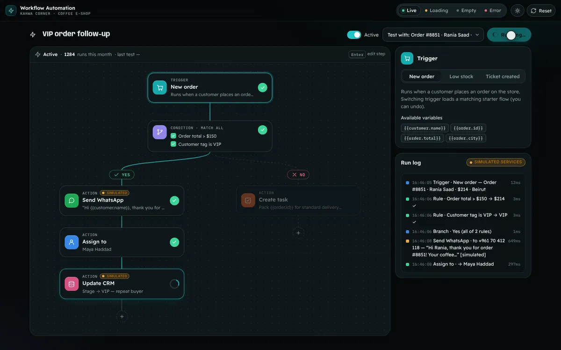
Task: Click the WhatsApp chat icon on Send WhatsApp node
Action: [72, 201]
